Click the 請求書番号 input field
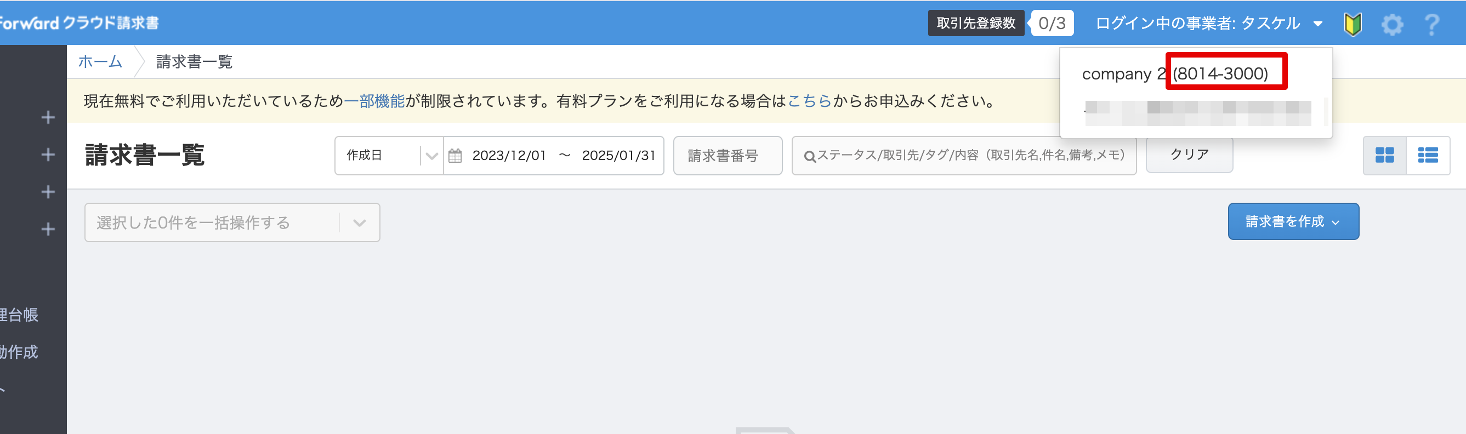Viewport: 1466px width, 434px height. click(728, 155)
